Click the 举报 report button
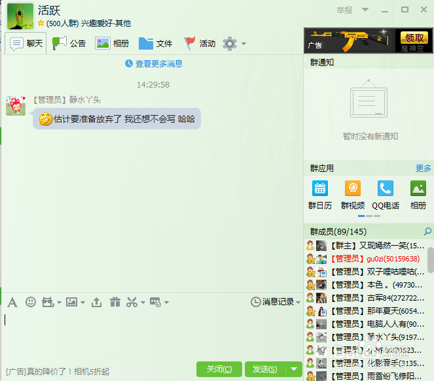The image size is (434, 381). point(344,10)
